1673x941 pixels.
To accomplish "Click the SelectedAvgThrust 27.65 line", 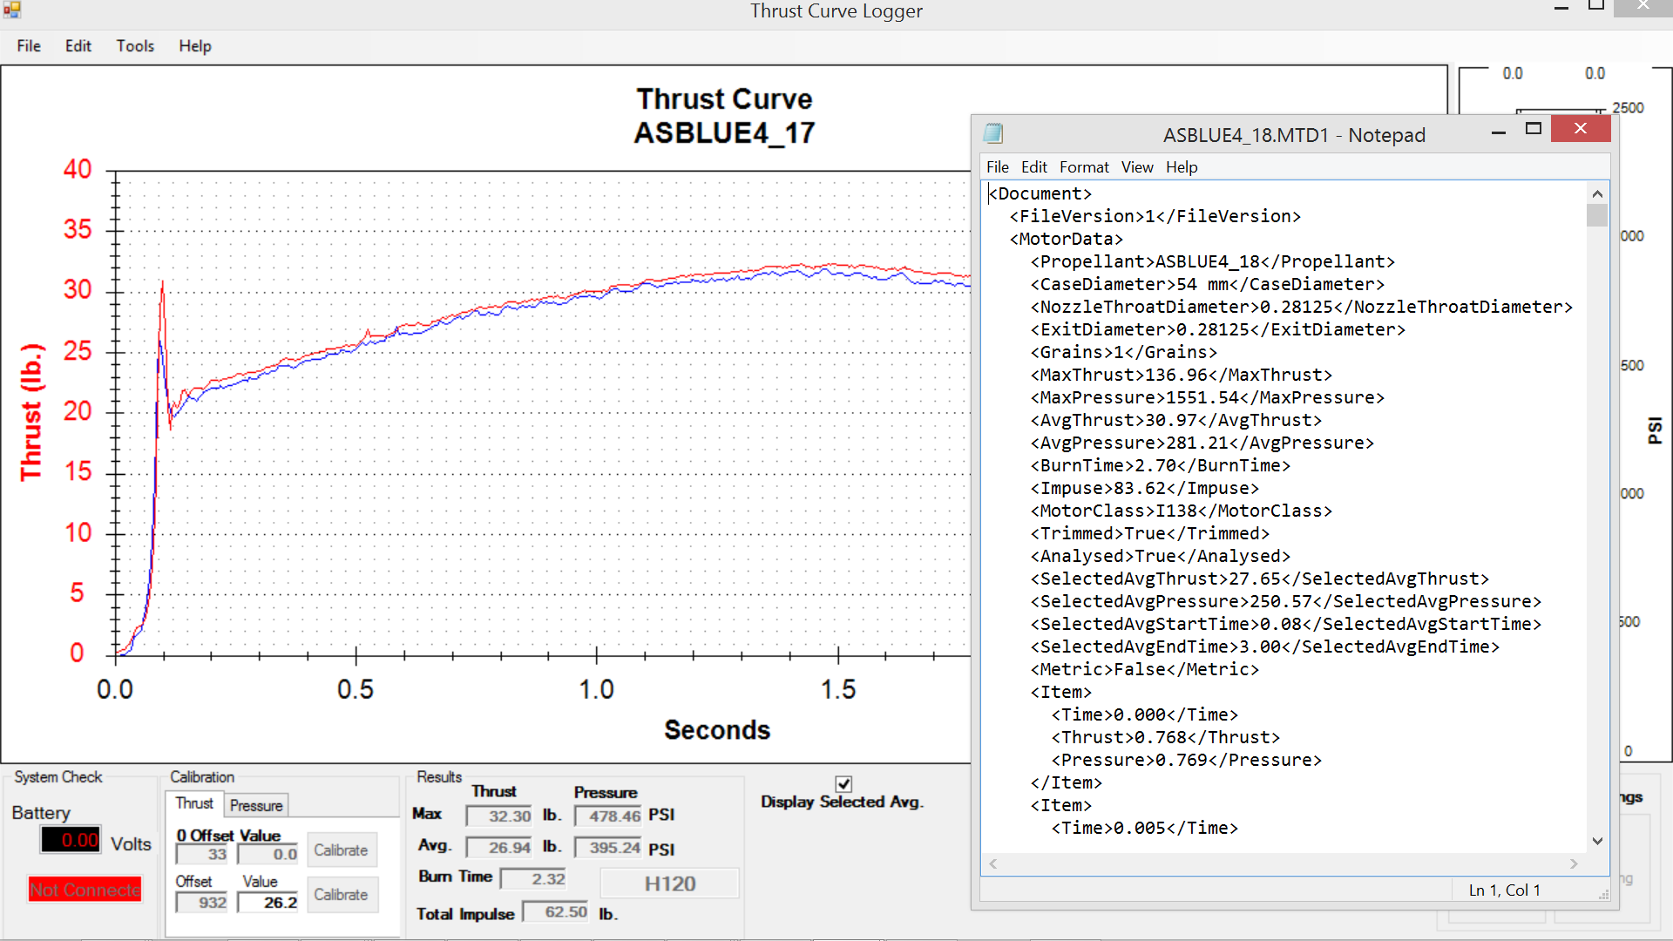I will pos(1260,579).
